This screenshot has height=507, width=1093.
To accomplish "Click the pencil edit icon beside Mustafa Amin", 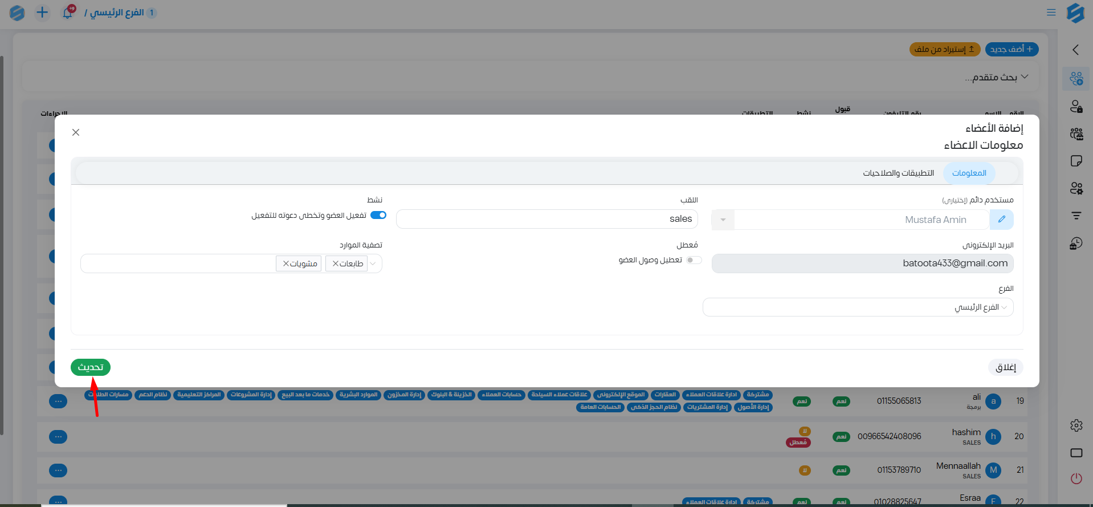I will pos(1001,220).
